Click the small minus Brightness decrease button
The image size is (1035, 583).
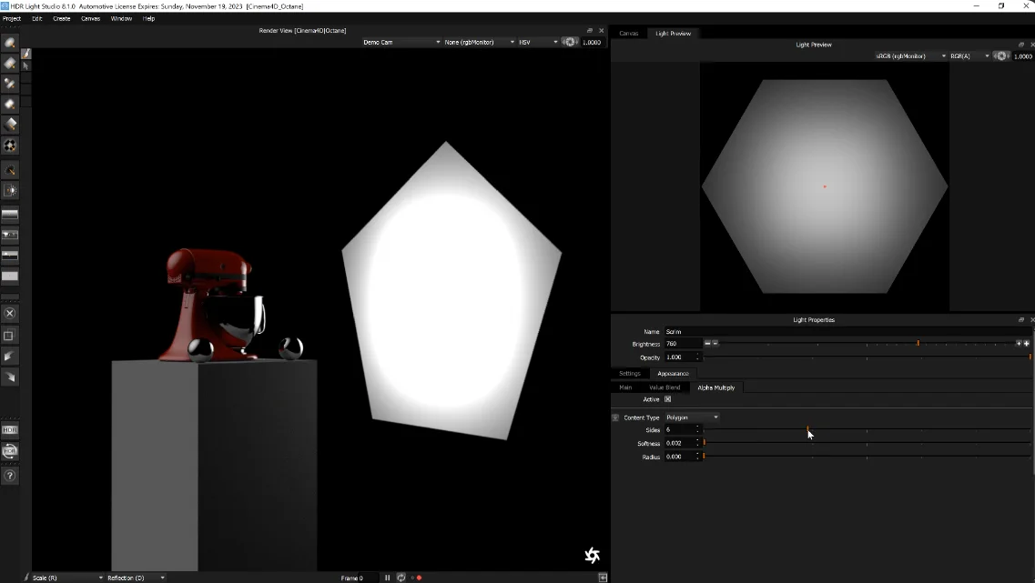715,344
